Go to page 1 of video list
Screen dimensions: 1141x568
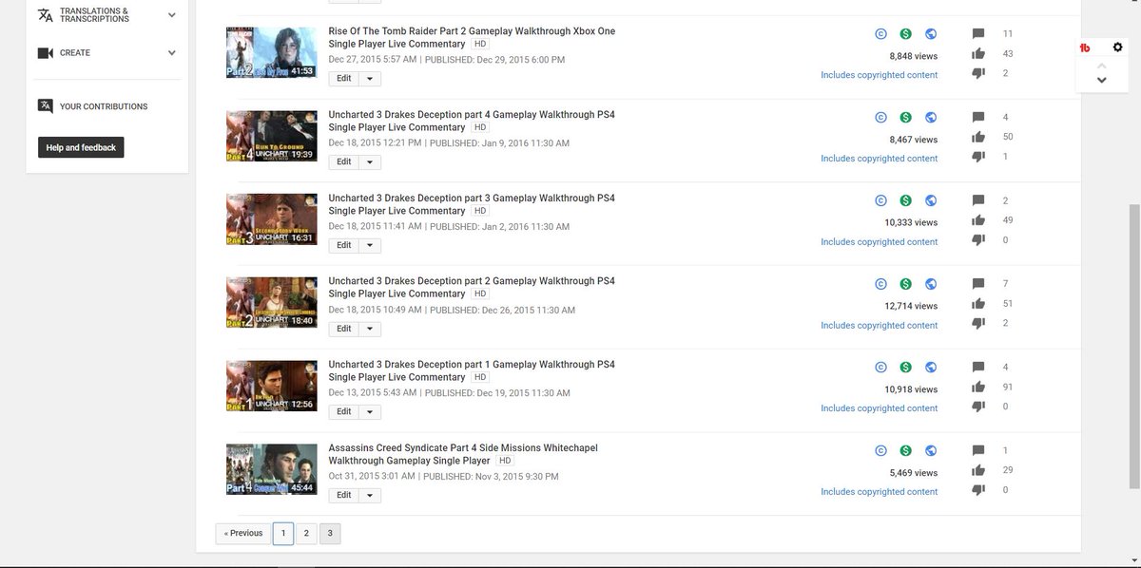pyautogui.click(x=282, y=534)
